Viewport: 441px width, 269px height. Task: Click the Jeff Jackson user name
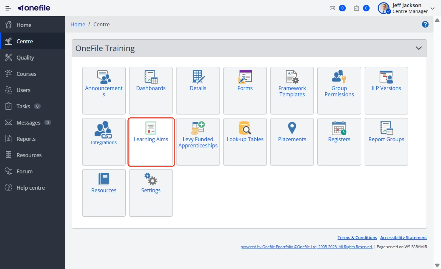tap(407, 5)
